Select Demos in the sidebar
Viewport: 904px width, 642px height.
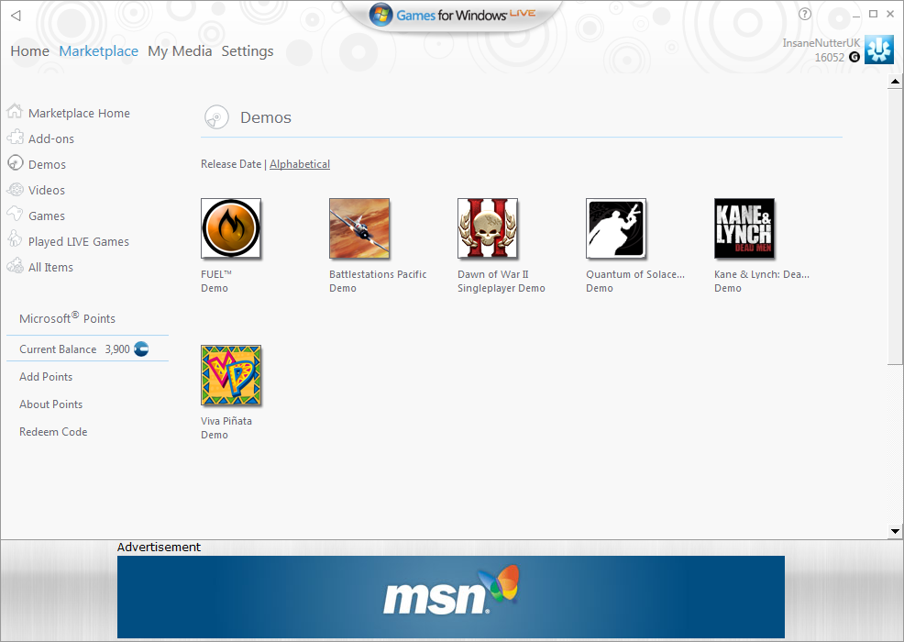48,164
